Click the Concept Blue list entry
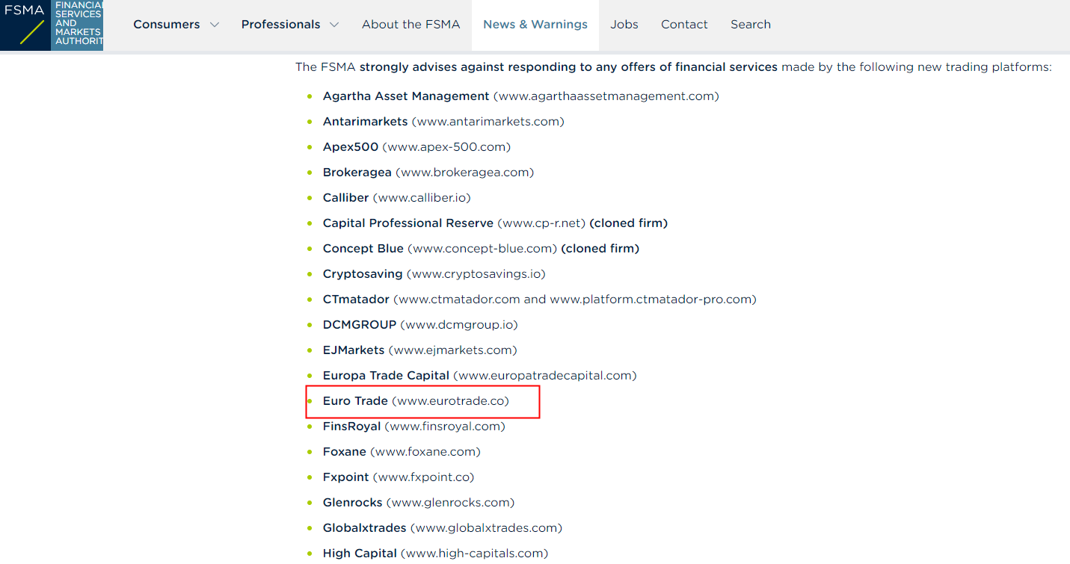The image size is (1070, 564). coord(481,249)
